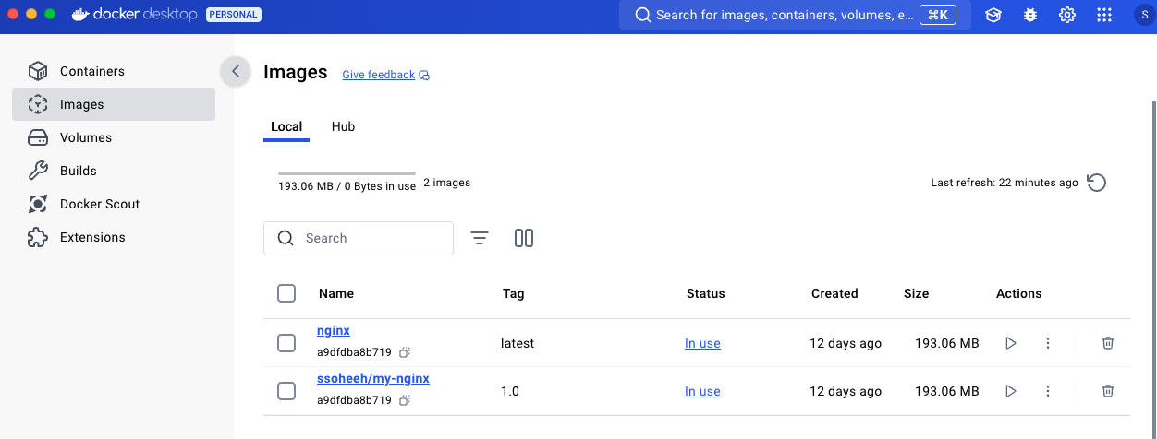Screen dimensions: 1157x439
Task: Click In use status for nginx
Action: (702, 343)
